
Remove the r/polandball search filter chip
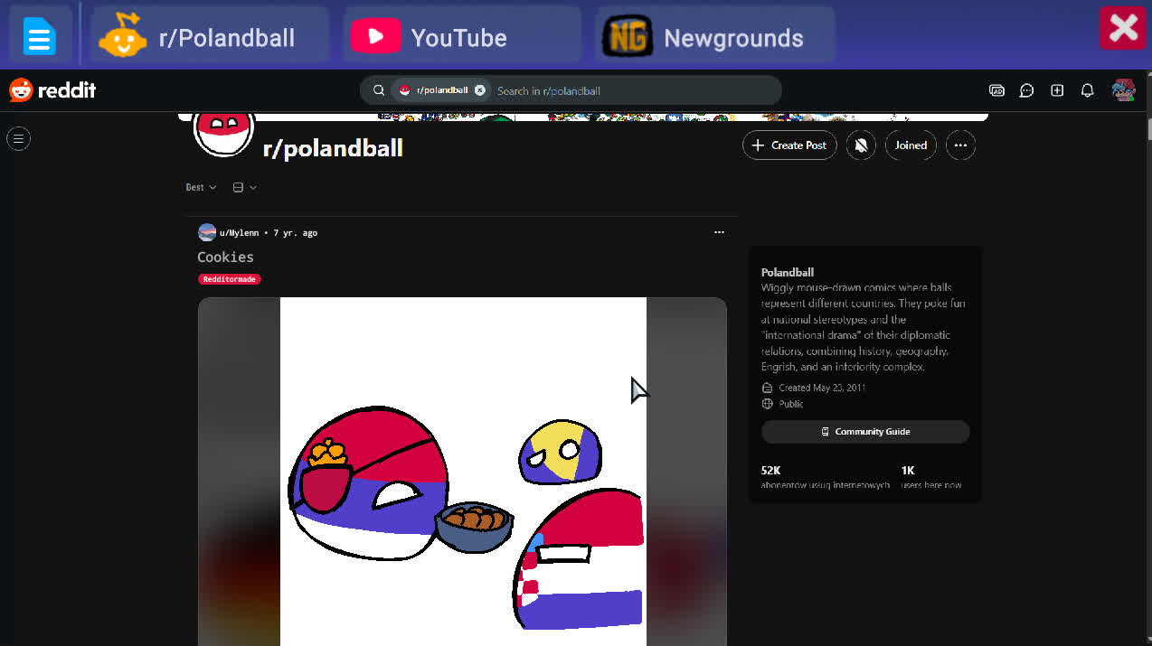(x=479, y=90)
